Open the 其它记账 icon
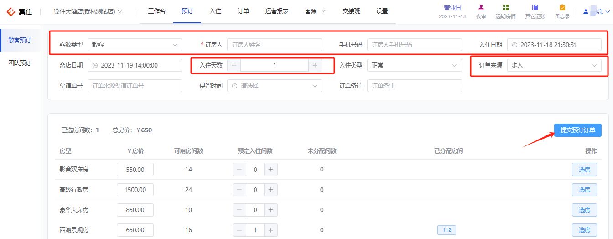This screenshot has width=613, height=239. coord(535,8)
